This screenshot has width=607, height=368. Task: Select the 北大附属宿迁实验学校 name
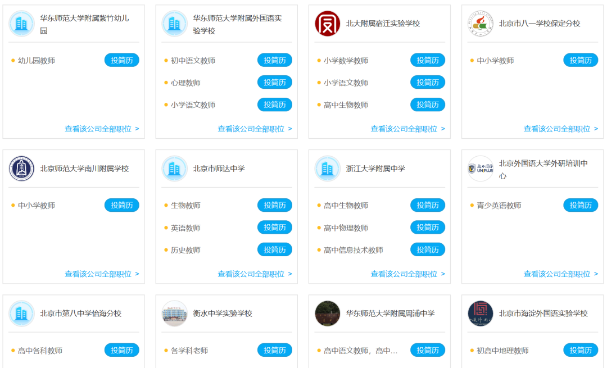(x=383, y=24)
